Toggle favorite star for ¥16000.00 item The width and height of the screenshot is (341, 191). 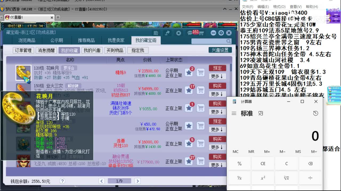[189, 144]
